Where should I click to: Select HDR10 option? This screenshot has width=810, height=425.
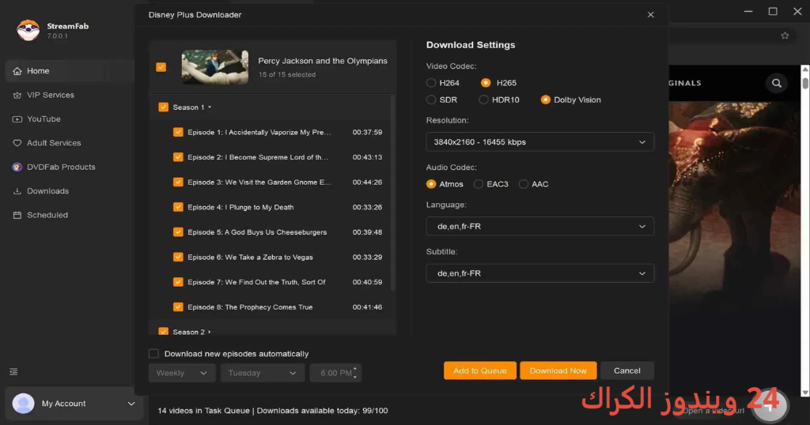(483, 100)
